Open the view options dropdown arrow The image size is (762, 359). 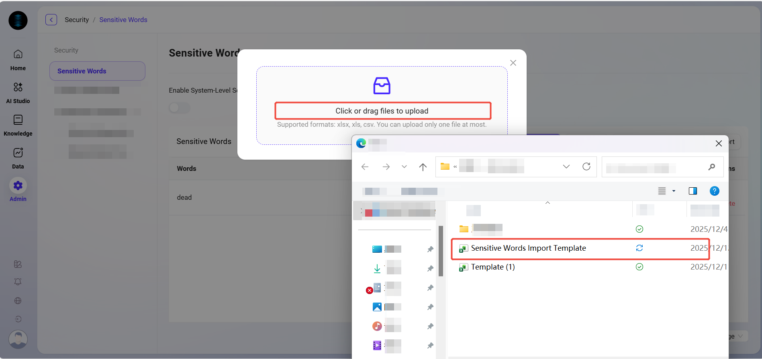click(674, 191)
